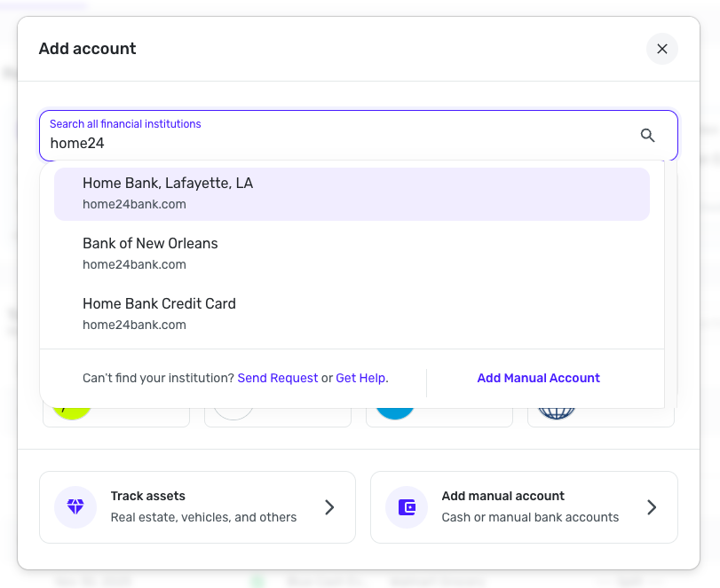Image resolution: width=720 pixels, height=588 pixels.
Task: Select Home Bank, Lafayette, LA result
Action: tap(352, 193)
